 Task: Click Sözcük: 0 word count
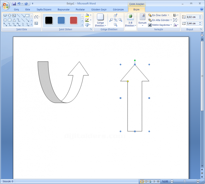point(8,181)
